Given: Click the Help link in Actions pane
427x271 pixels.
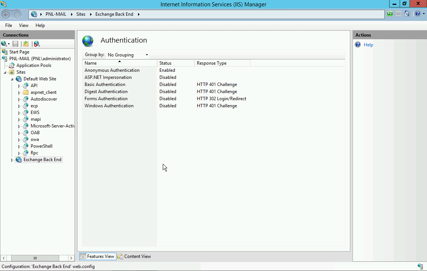Looking at the screenshot, I should (x=368, y=44).
